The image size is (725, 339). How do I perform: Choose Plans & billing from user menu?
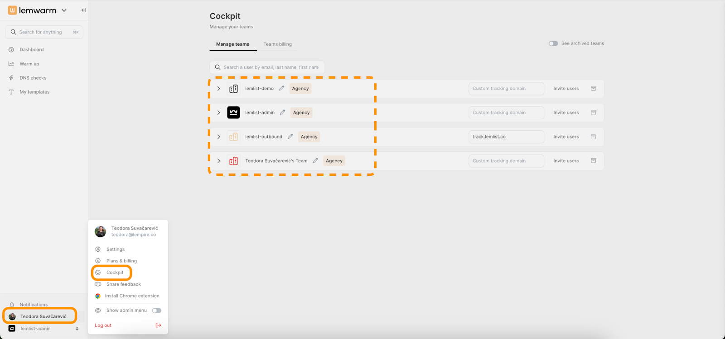tap(121, 261)
